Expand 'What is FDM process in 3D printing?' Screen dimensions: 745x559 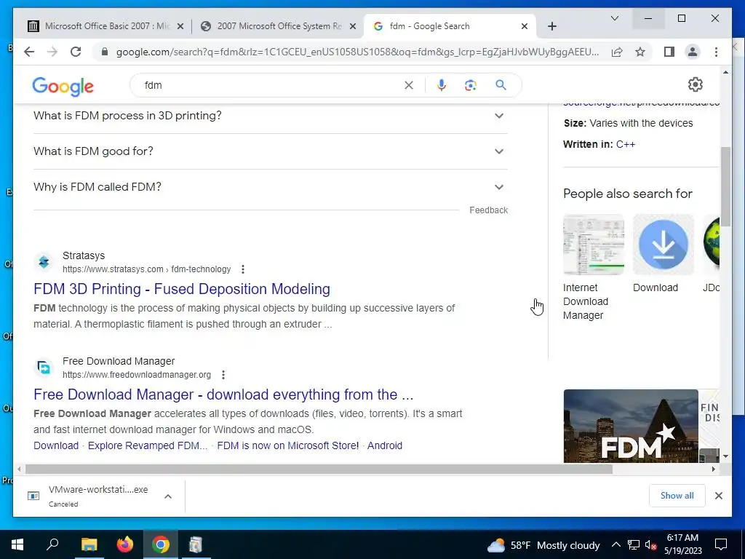[x=271, y=116]
